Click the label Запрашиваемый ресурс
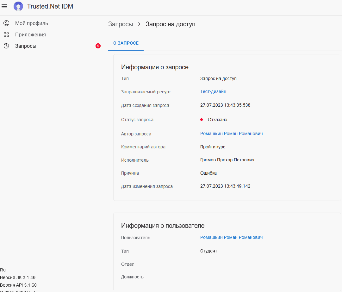 [146, 92]
